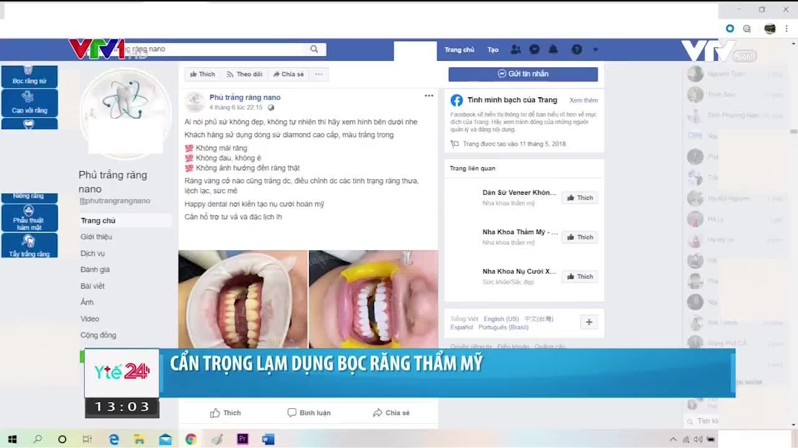Enable Theo dõi for this page
The image size is (798, 448).
coord(244,74)
